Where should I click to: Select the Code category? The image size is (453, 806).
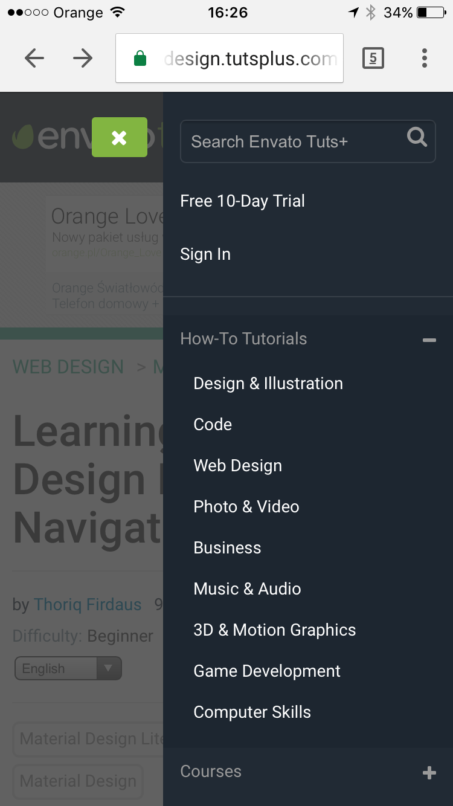pos(213,425)
